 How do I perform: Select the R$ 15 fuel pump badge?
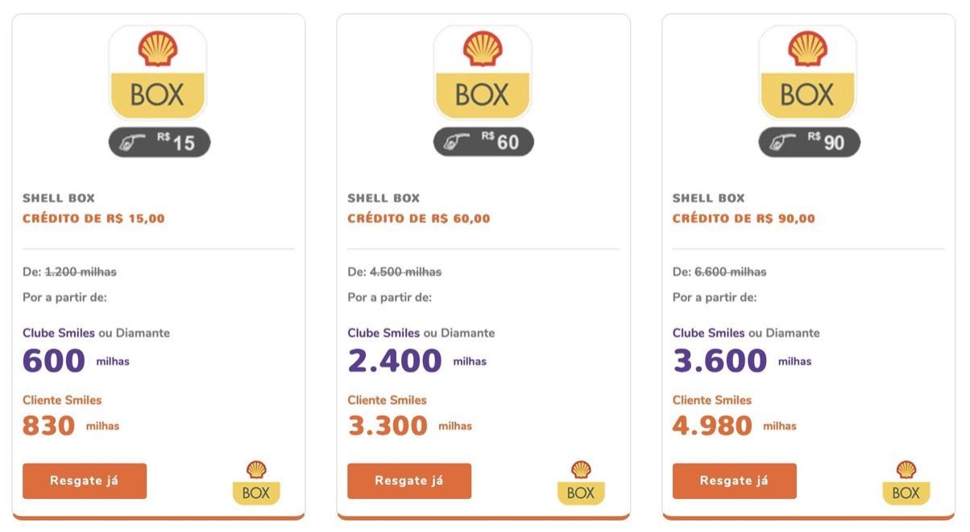coord(160,142)
